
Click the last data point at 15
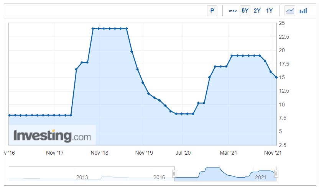(x=276, y=77)
